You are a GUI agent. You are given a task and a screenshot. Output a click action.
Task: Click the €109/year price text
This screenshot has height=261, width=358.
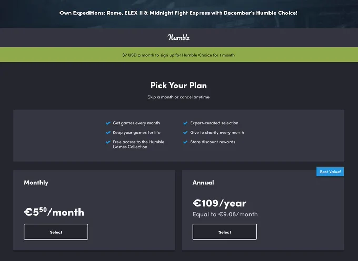[x=220, y=203]
